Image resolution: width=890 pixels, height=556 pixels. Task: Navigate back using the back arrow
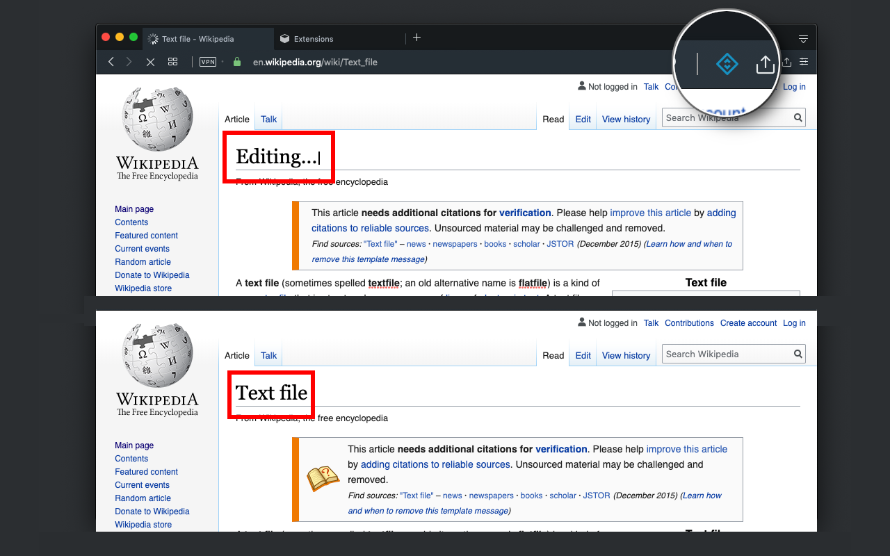(x=111, y=62)
